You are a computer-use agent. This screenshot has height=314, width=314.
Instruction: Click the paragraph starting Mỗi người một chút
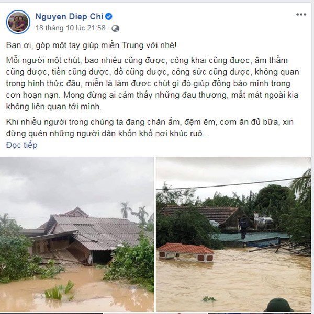pos(152,83)
